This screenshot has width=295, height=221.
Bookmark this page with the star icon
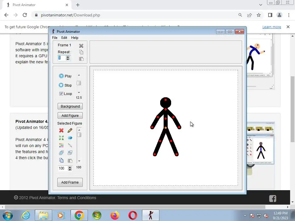tap(259, 15)
